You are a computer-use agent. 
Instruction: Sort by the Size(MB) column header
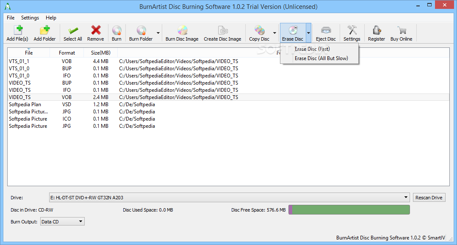[100, 53]
